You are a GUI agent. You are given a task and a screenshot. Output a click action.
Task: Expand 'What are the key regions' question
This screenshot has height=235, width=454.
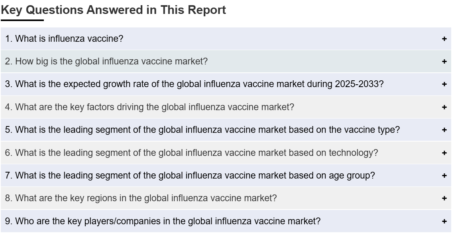(226, 198)
